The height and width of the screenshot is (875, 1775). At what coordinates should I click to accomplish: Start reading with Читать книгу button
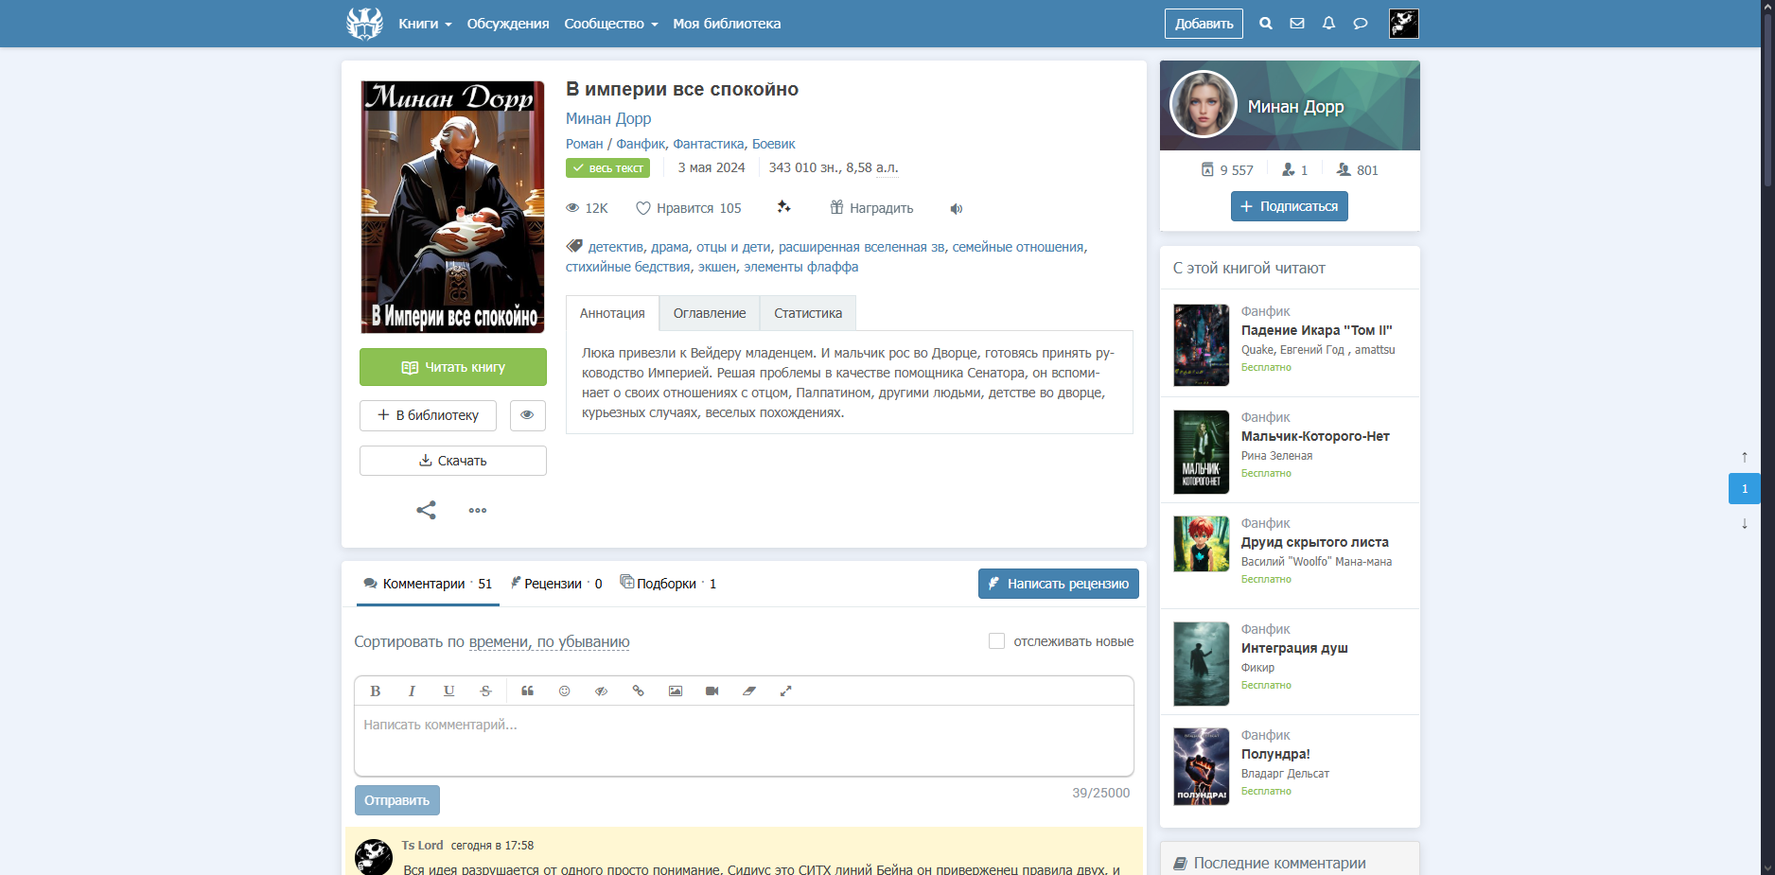(x=453, y=367)
